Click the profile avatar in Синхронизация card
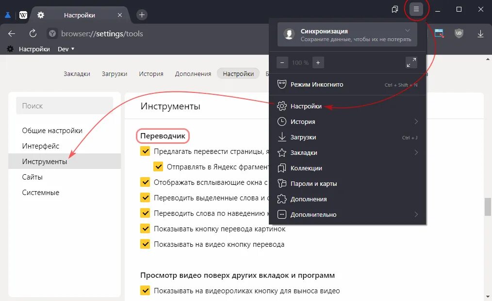Screen dimensions: 492x301 (x=289, y=34)
